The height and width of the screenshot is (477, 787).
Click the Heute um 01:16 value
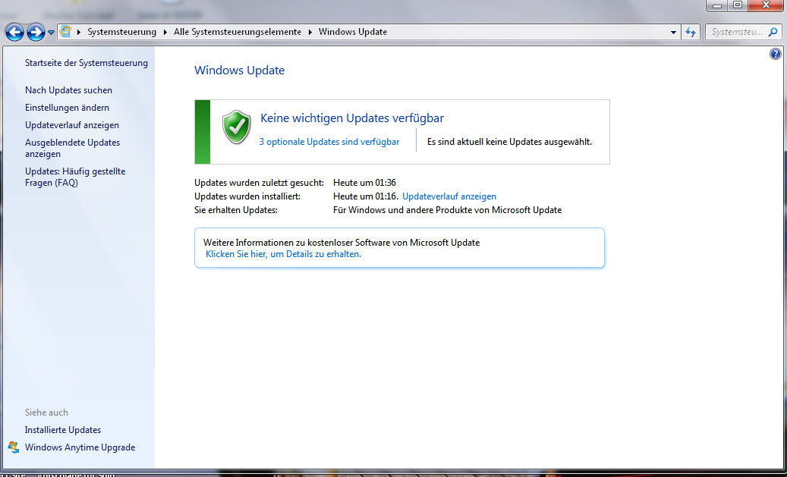365,196
